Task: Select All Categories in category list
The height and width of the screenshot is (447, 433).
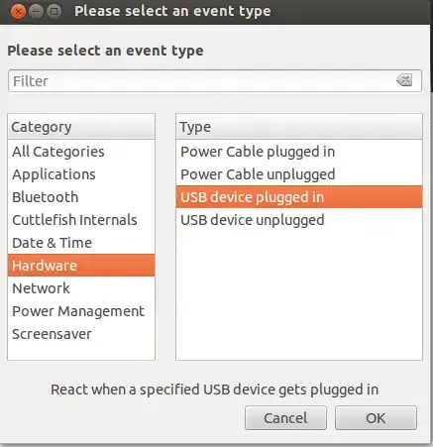Action: click(x=81, y=152)
